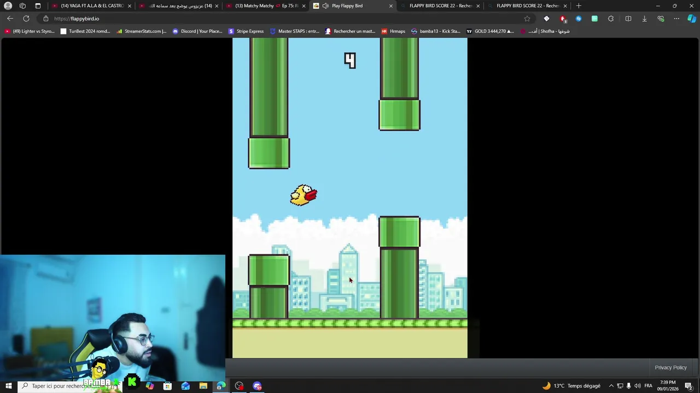The image size is (700, 393).
Task: Open browser essentials heart icon
Action: click(661, 19)
